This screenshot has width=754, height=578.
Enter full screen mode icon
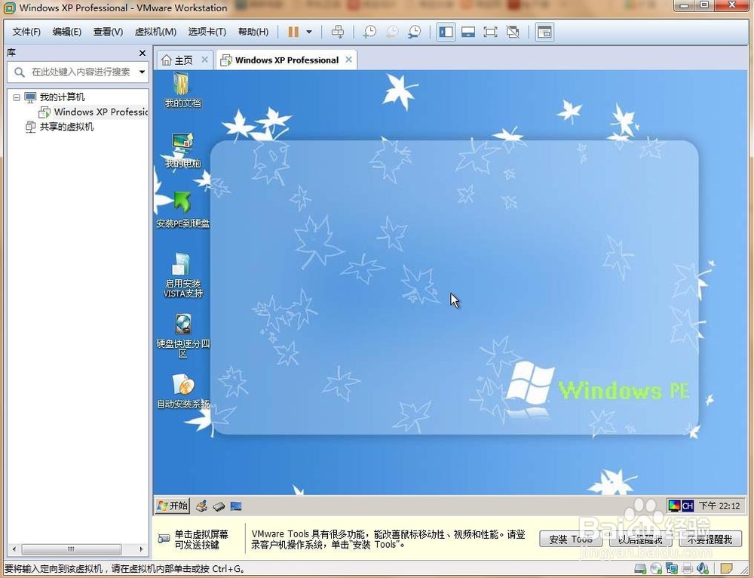pos(490,32)
